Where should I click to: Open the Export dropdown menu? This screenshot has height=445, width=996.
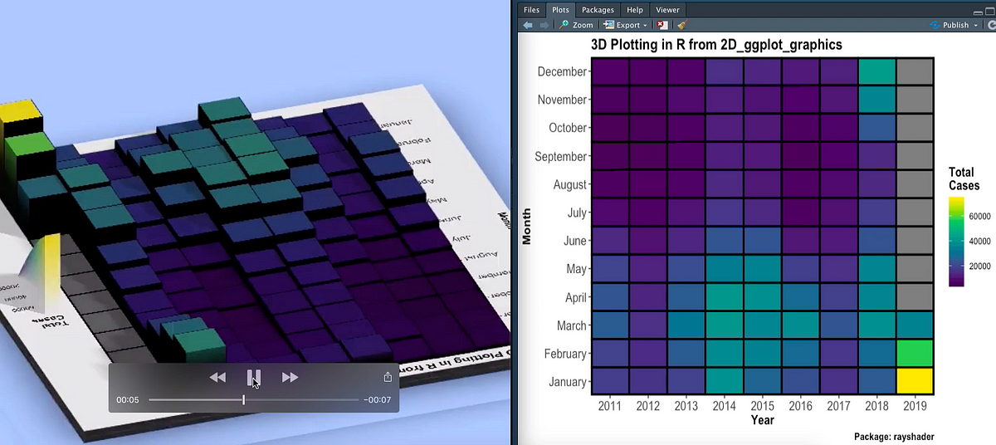pos(626,25)
